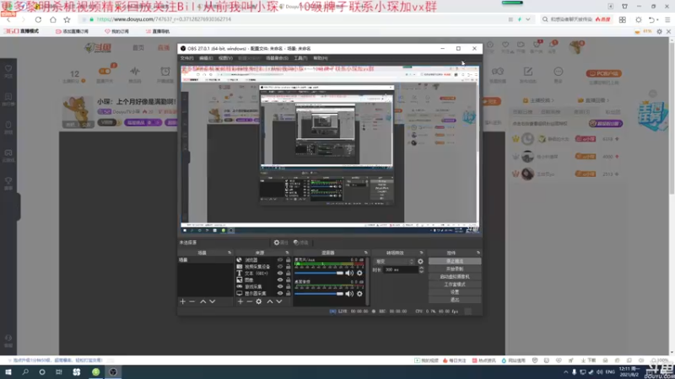Adjust desktop audio volume slider
Image resolution: width=675 pixels, height=379 pixels.
click(319, 293)
